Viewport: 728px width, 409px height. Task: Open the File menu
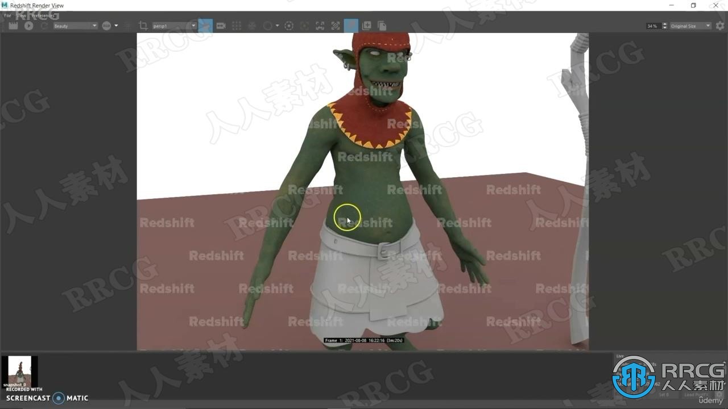[7, 16]
